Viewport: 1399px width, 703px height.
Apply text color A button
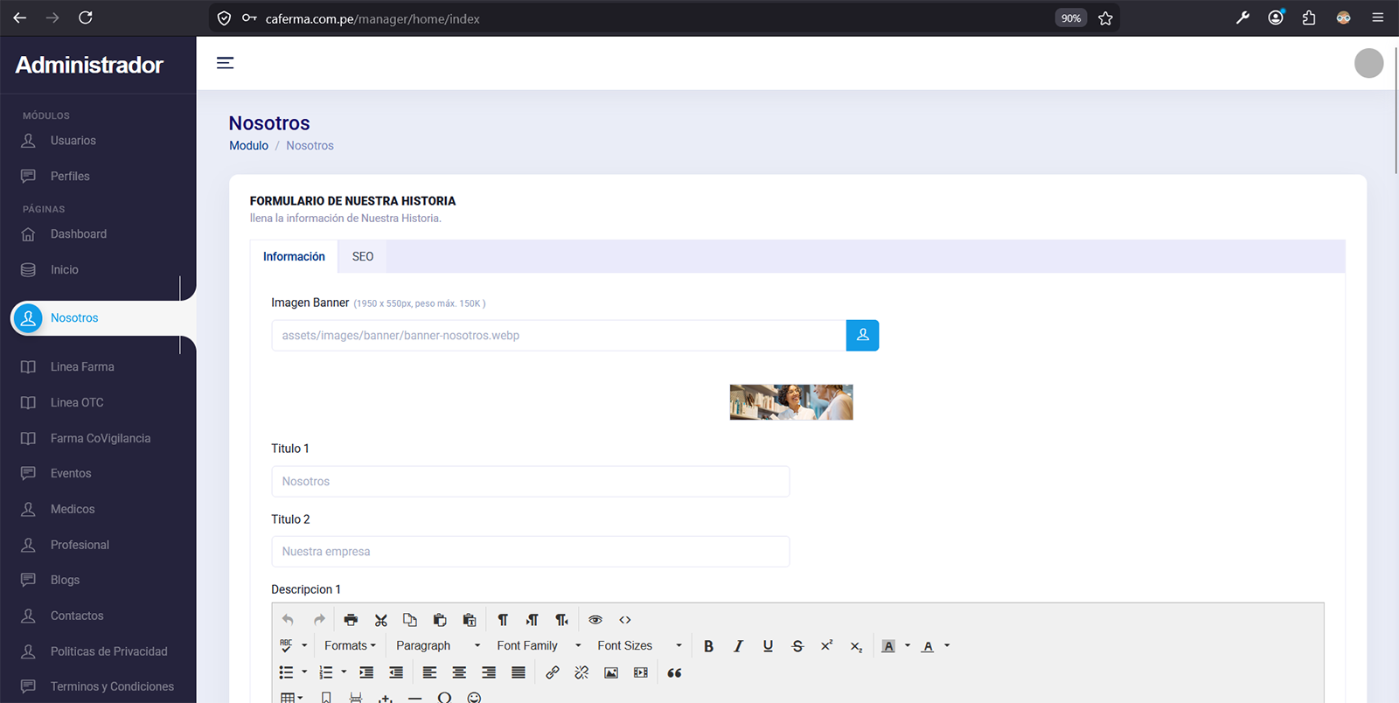click(928, 646)
